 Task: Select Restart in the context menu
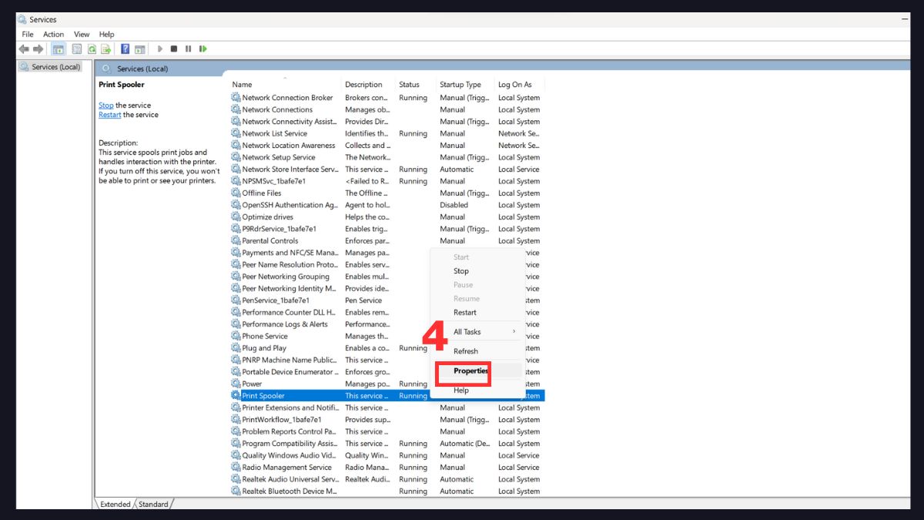tap(464, 313)
